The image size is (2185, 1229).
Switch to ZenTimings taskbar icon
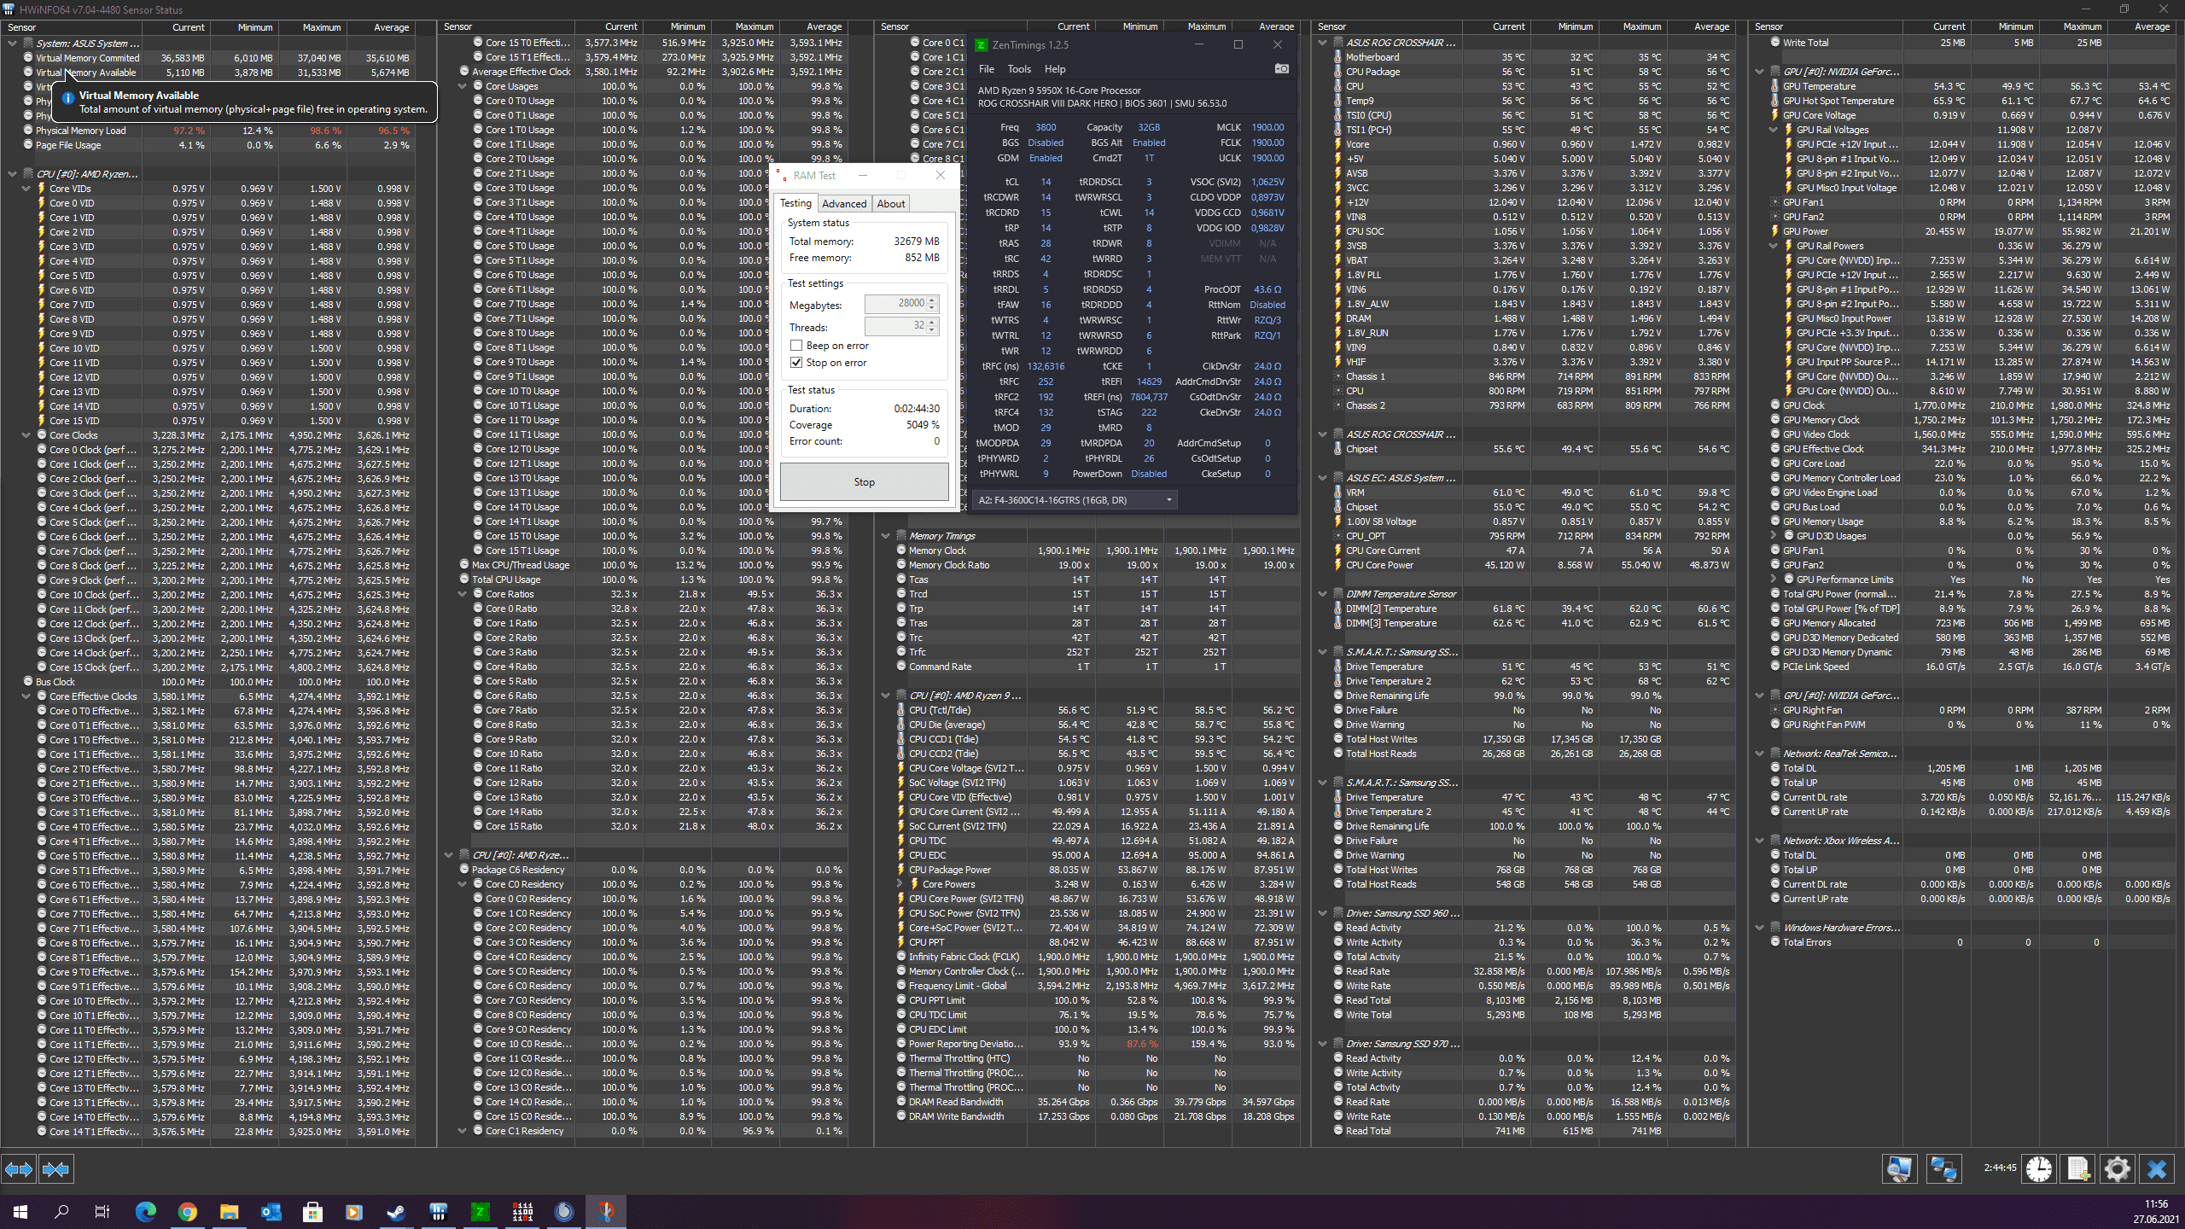pos(481,1211)
